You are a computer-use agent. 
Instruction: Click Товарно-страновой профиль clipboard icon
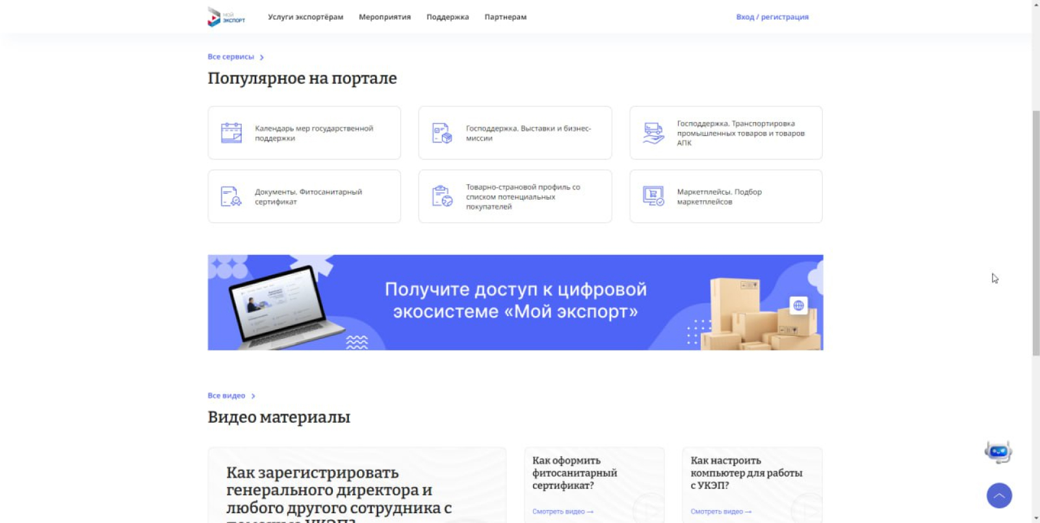pyautogui.click(x=442, y=196)
